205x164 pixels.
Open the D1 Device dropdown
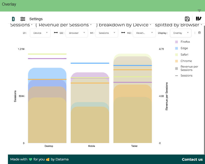(x=40, y=33)
